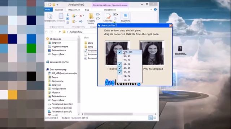Uncheck the 32 x 32 size option
The image size is (231, 129).
(x=130, y=72)
